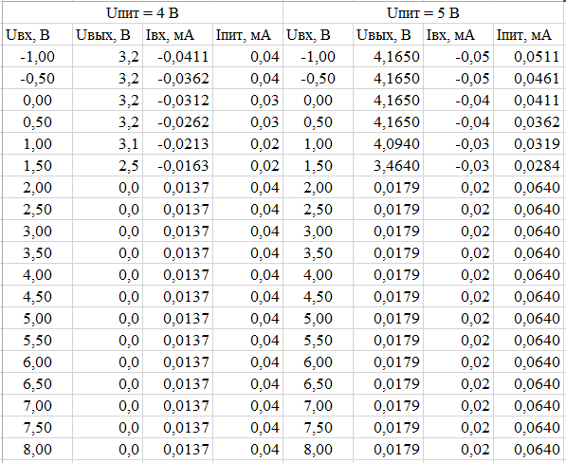The width and height of the screenshot is (566, 463).
Task: Select the merged header cell Uпит = 5 В
Action: coord(424,13)
